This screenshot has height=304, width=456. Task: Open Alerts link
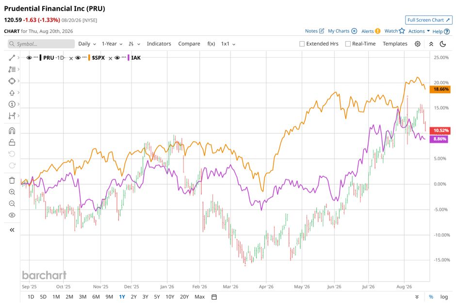click(x=371, y=31)
